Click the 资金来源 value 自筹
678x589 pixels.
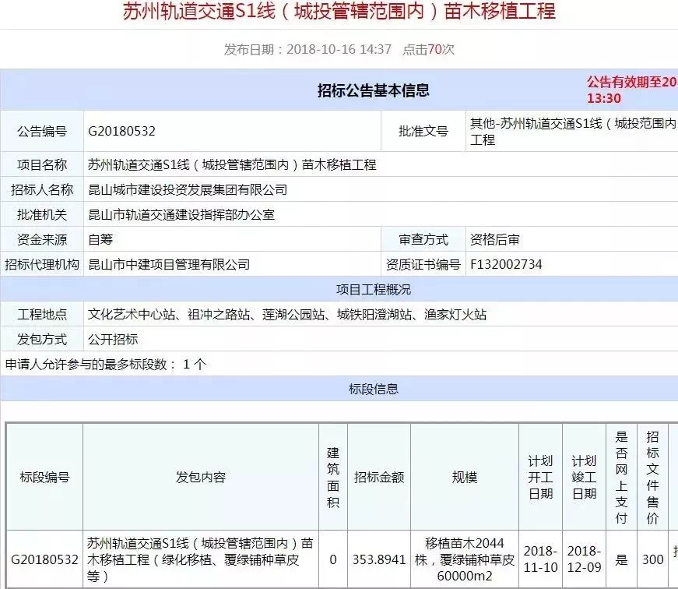pyautogui.click(x=100, y=239)
